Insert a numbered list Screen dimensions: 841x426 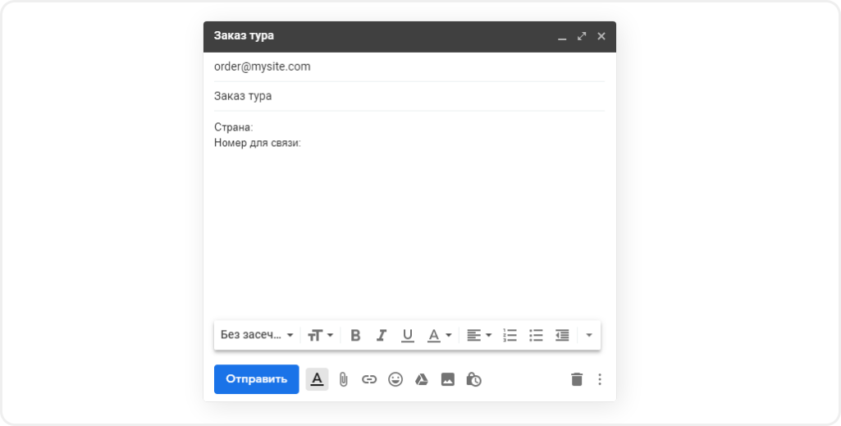click(510, 335)
